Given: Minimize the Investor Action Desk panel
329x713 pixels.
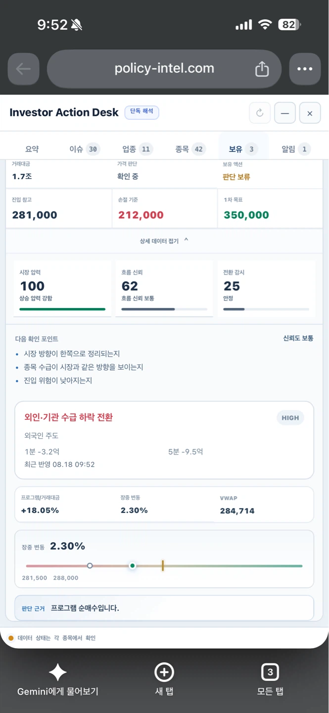Looking at the screenshot, I should [x=285, y=113].
